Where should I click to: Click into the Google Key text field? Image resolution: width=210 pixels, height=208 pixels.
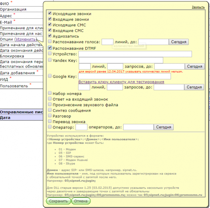(124, 76)
